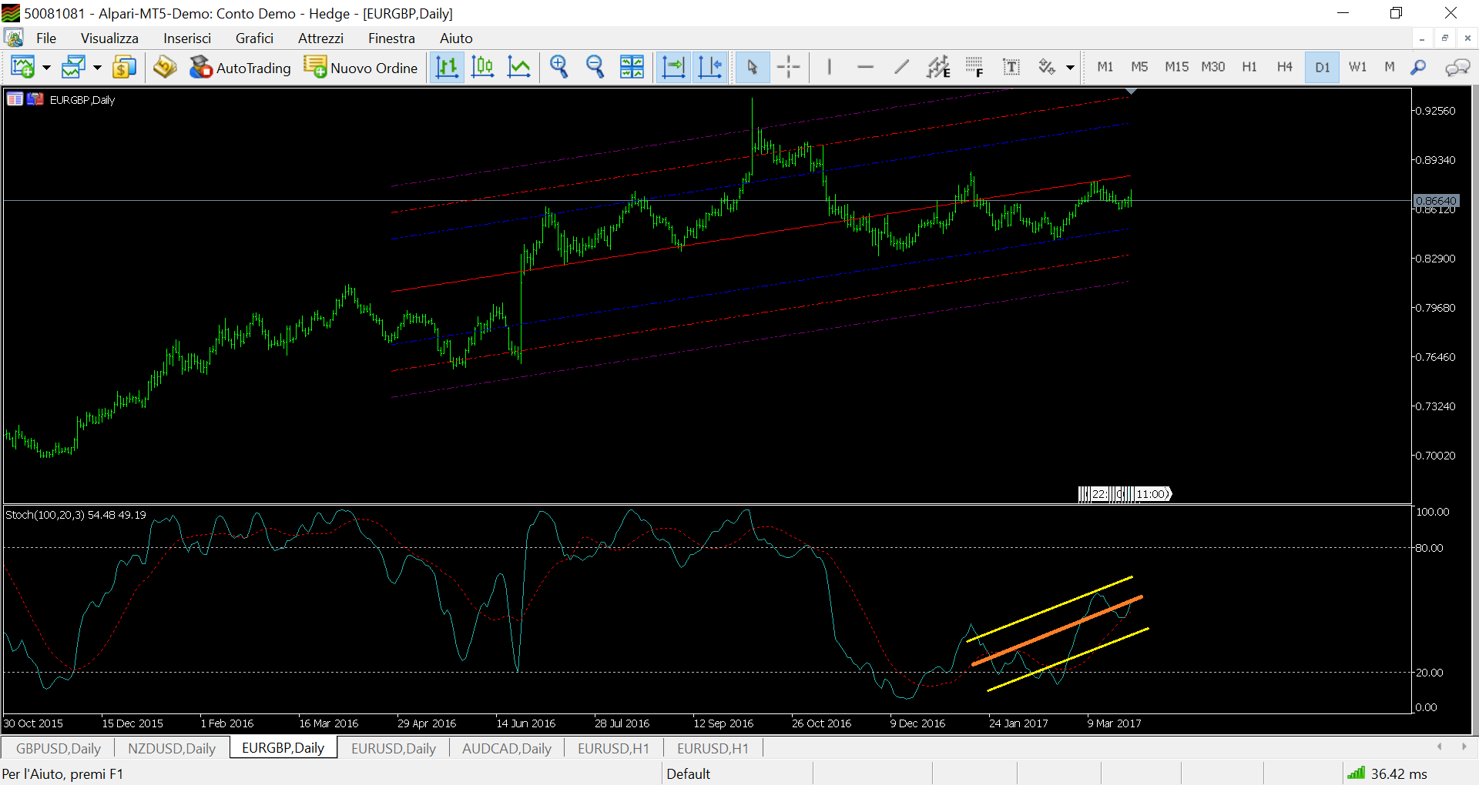Select the horizontal line drawing tool
This screenshot has width=1479, height=785.
(x=865, y=68)
